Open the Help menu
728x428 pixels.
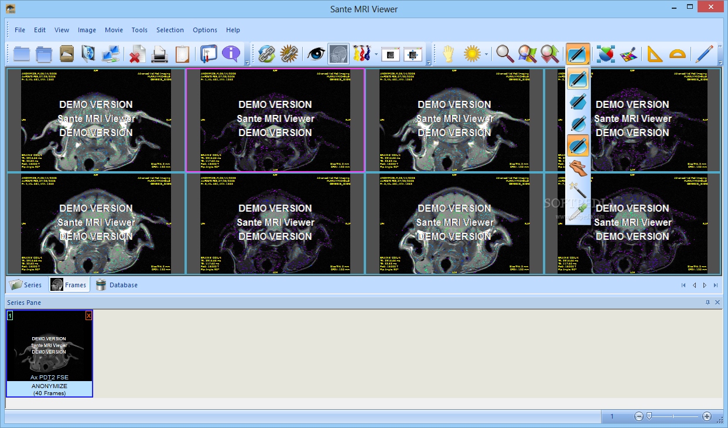(233, 30)
